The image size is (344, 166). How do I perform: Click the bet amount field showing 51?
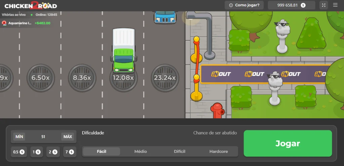coord(43,136)
